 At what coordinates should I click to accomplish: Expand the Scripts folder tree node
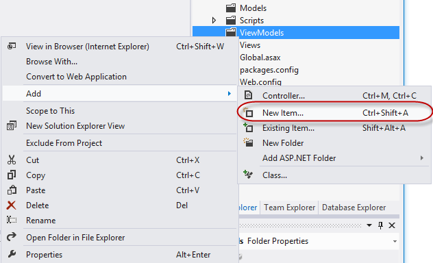(214, 20)
